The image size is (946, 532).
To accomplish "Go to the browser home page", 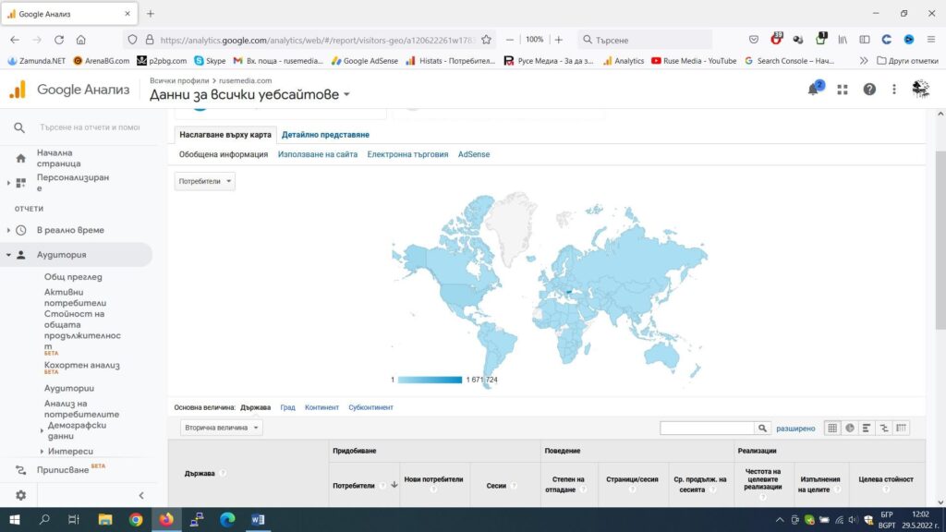I will tap(81, 40).
